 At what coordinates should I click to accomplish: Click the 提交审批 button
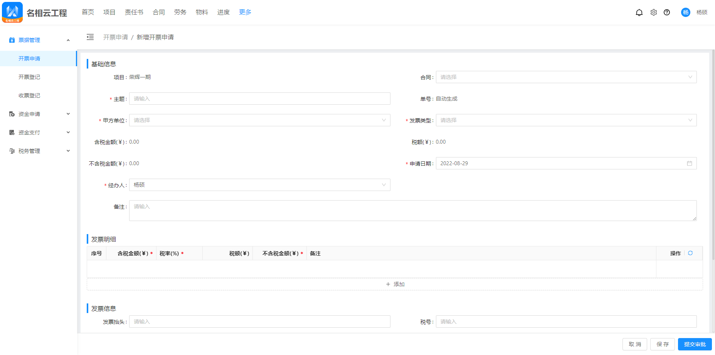(x=695, y=344)
